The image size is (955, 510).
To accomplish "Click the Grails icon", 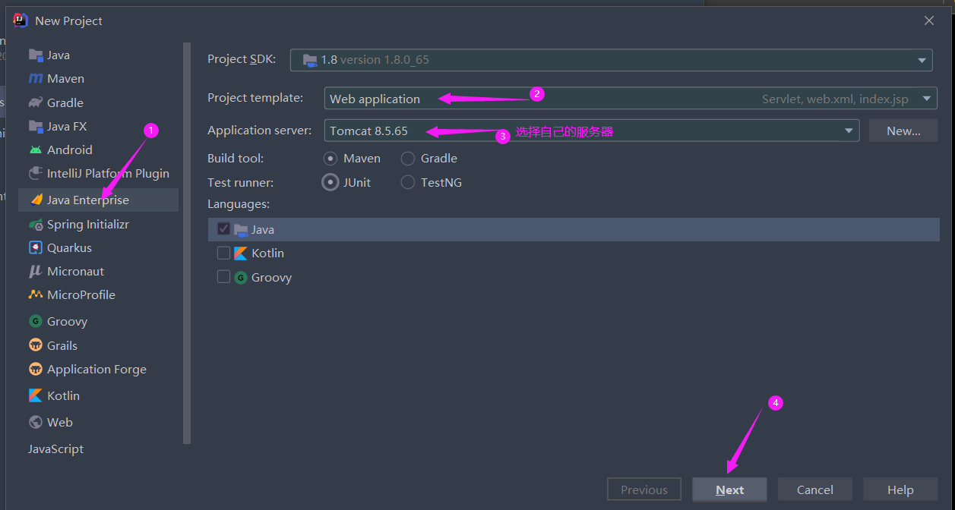I will tap(36, 345).
